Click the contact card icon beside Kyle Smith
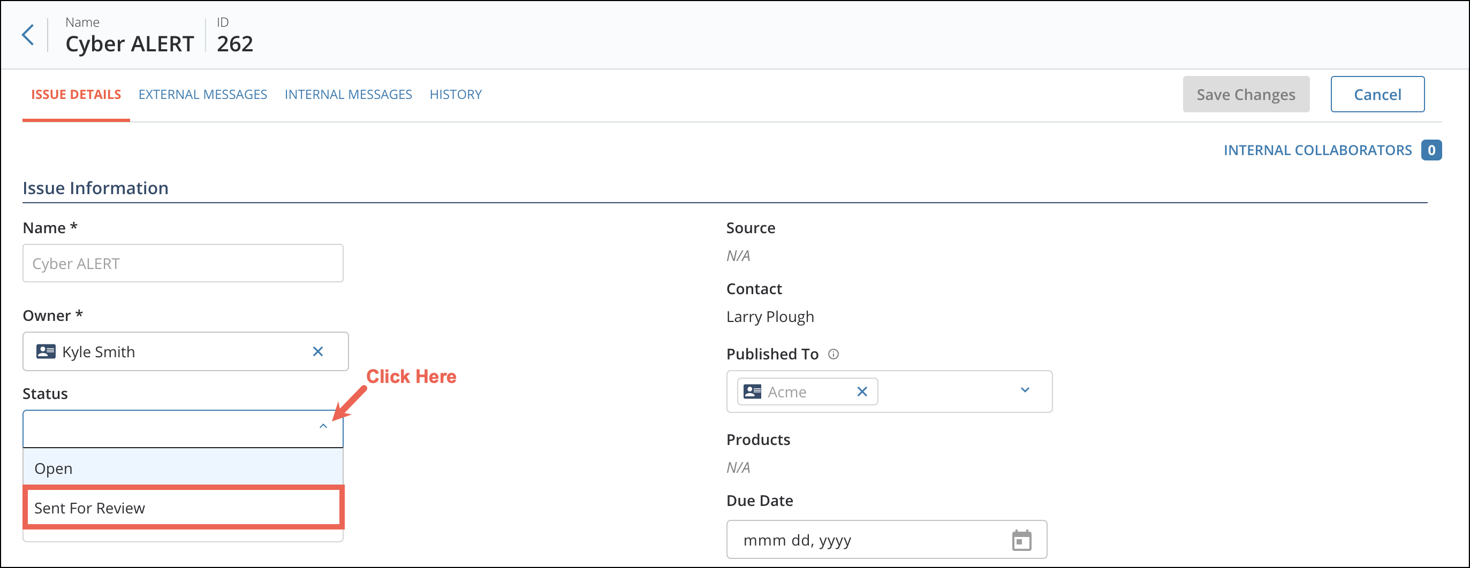The image size is (1470, 568). pyautogui.click(x=46, y=351)
